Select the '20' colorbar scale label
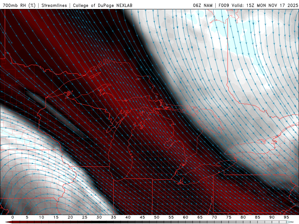Screen dimensions: 299x224 tap(70, 217)
